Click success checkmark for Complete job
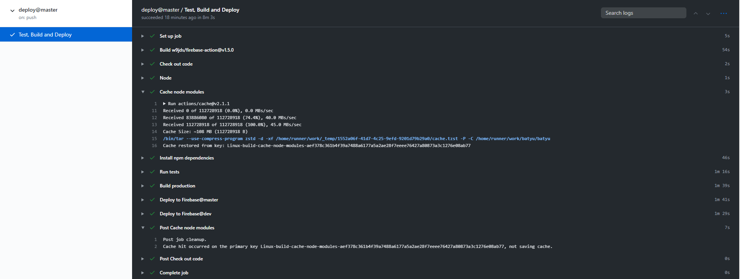The width and height of the screenshot is (740, 279). (152, 273)
